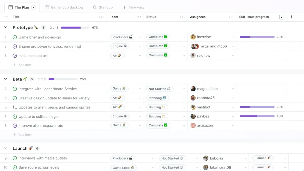Click open-issue icon for Integrate with Leaderboard Service
This screenshot has height=171, width=304.
click(x=15, y=89)
